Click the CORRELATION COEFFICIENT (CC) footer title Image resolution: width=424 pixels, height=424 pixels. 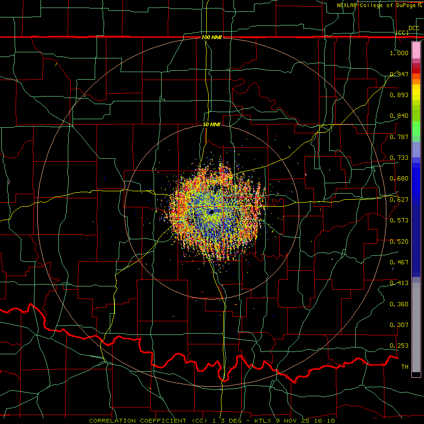pyautogui.click(x=148, y=421)
